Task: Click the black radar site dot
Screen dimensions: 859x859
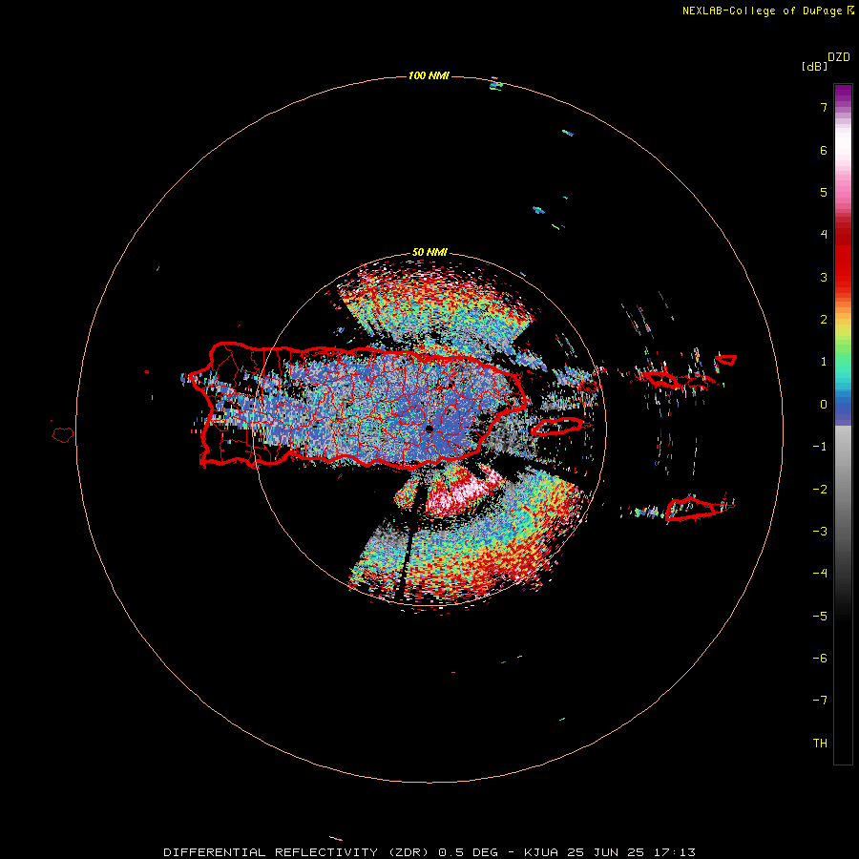Action: pyautogui.click(x=429, y=429)
